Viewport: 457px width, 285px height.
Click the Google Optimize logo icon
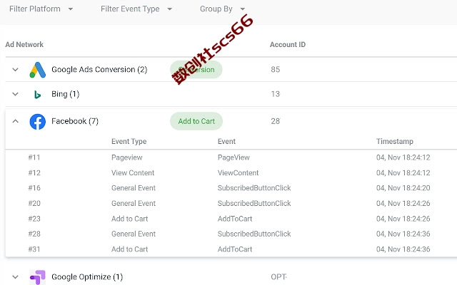[x=38, y=277]
